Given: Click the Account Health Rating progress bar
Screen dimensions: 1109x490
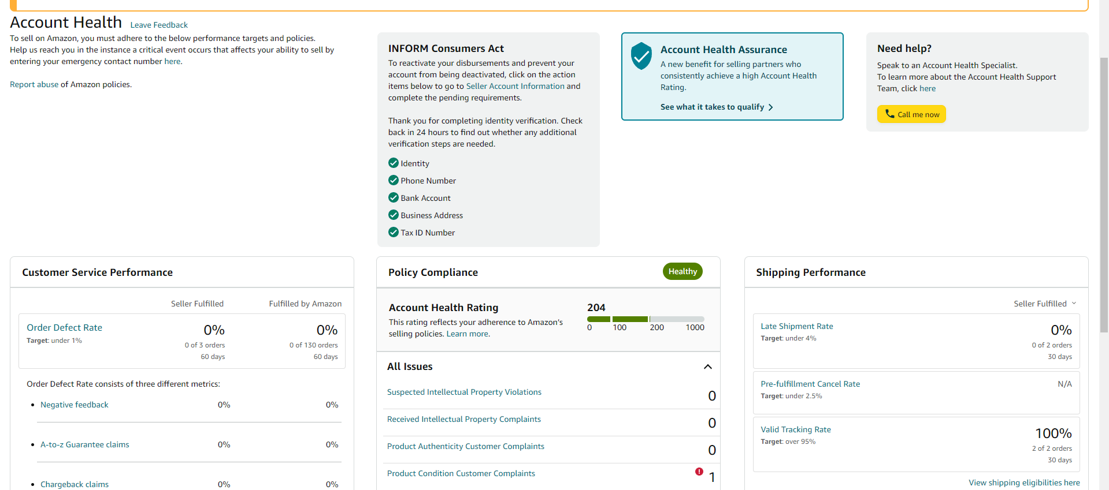Looking at the screenshot, I should [x=646, y=319].
